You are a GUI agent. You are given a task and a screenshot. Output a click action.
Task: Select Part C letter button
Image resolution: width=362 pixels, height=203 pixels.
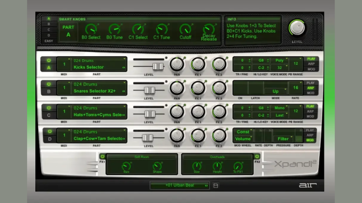tap(49, 115)
